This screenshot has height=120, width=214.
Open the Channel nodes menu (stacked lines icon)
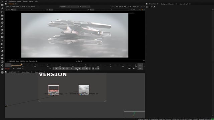click(2, 16)
